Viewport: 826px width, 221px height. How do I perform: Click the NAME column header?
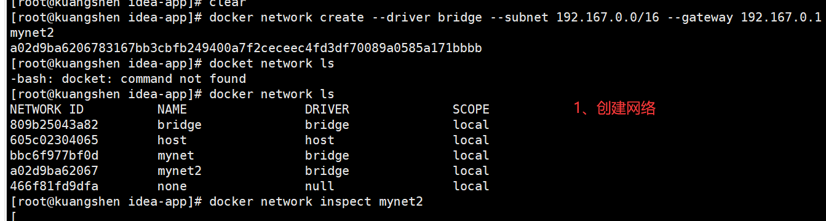[172, 109]
